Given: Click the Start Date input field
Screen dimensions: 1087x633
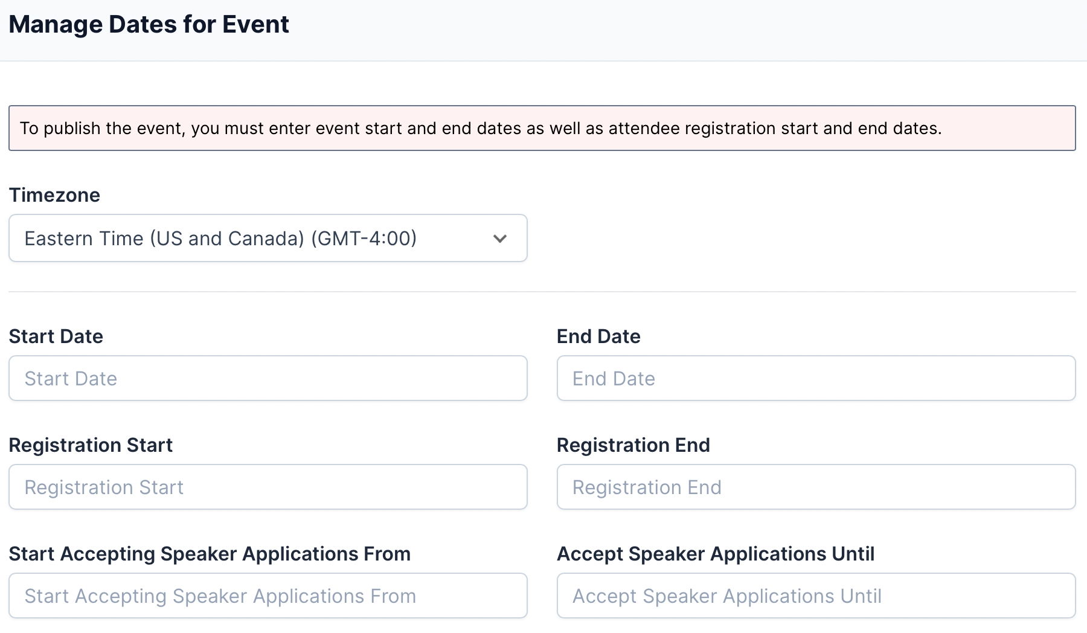Looking at the screenshot, I should point(268,378).
